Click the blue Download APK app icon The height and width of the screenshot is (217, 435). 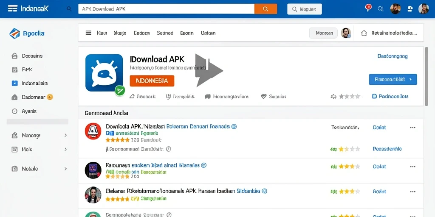pos(104,72)
